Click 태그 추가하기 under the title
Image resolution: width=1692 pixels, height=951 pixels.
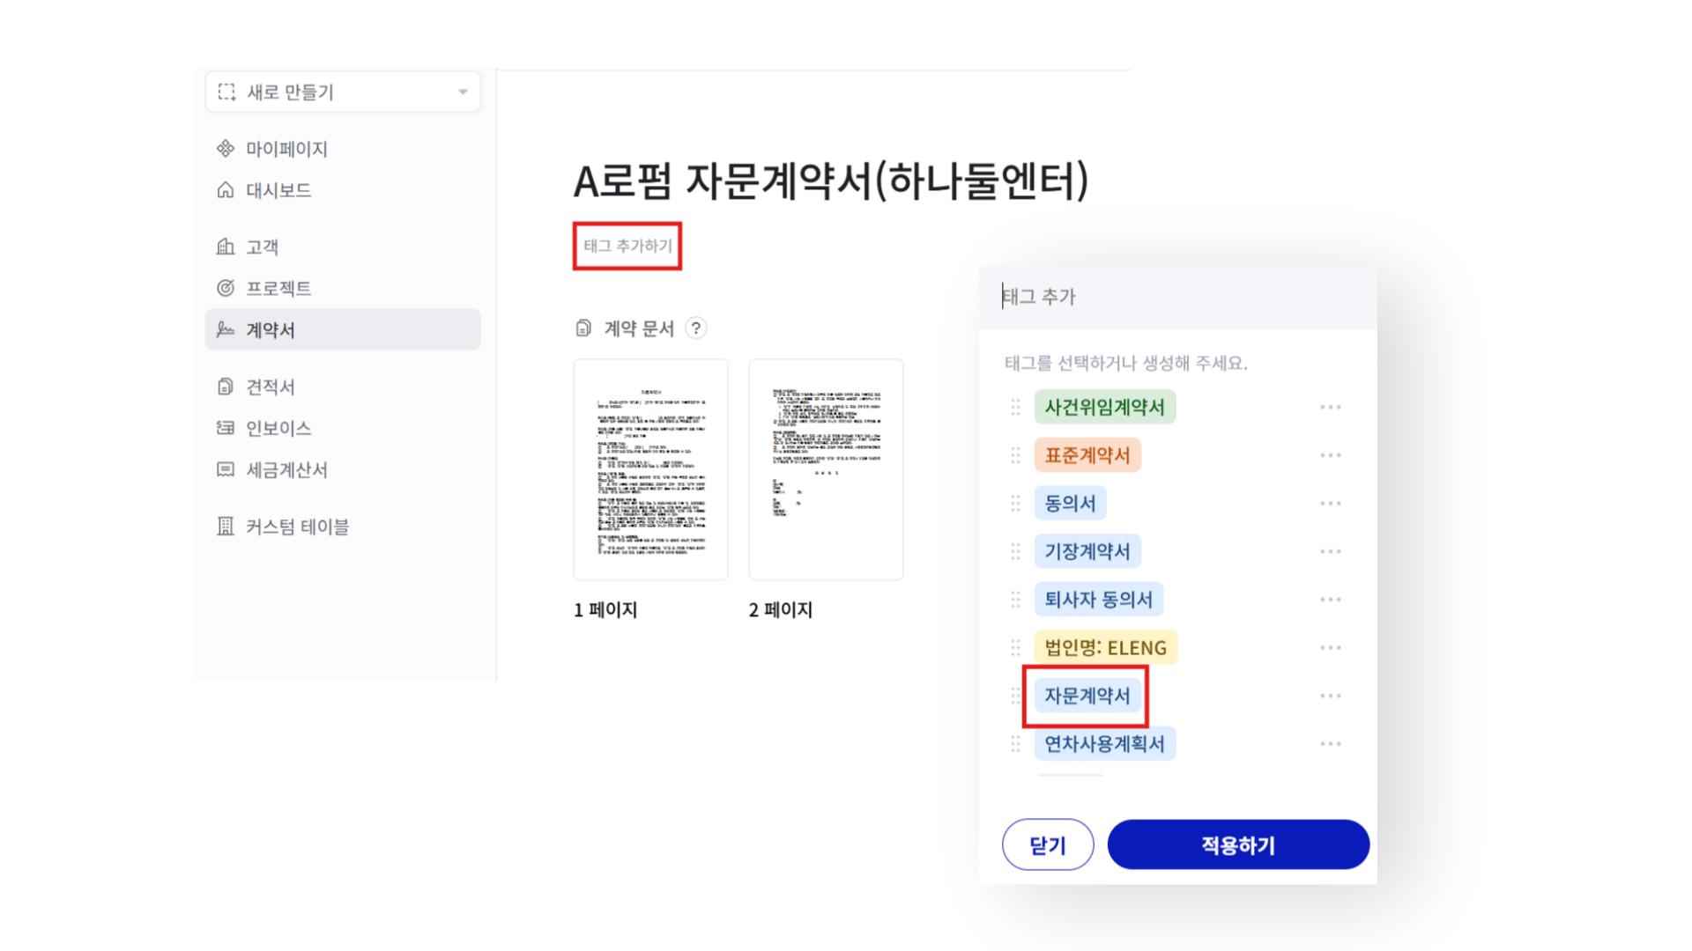(627, 246)
